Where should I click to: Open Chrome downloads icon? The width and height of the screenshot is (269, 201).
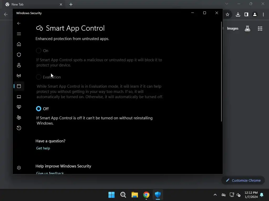(238, 15)
